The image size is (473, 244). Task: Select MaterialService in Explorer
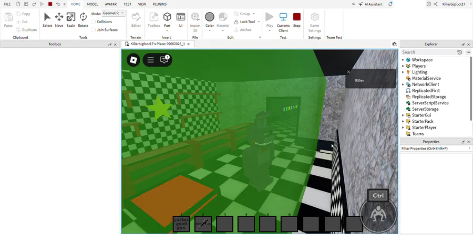[x=426, y=78]
